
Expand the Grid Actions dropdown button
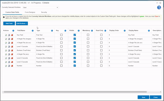coord(22,23)
